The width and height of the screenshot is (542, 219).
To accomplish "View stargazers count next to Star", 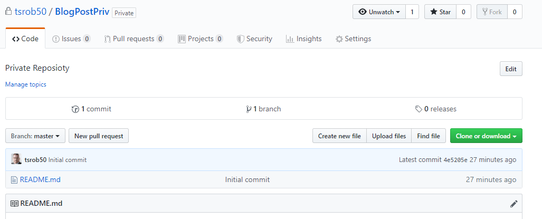I will click(463, 12).
